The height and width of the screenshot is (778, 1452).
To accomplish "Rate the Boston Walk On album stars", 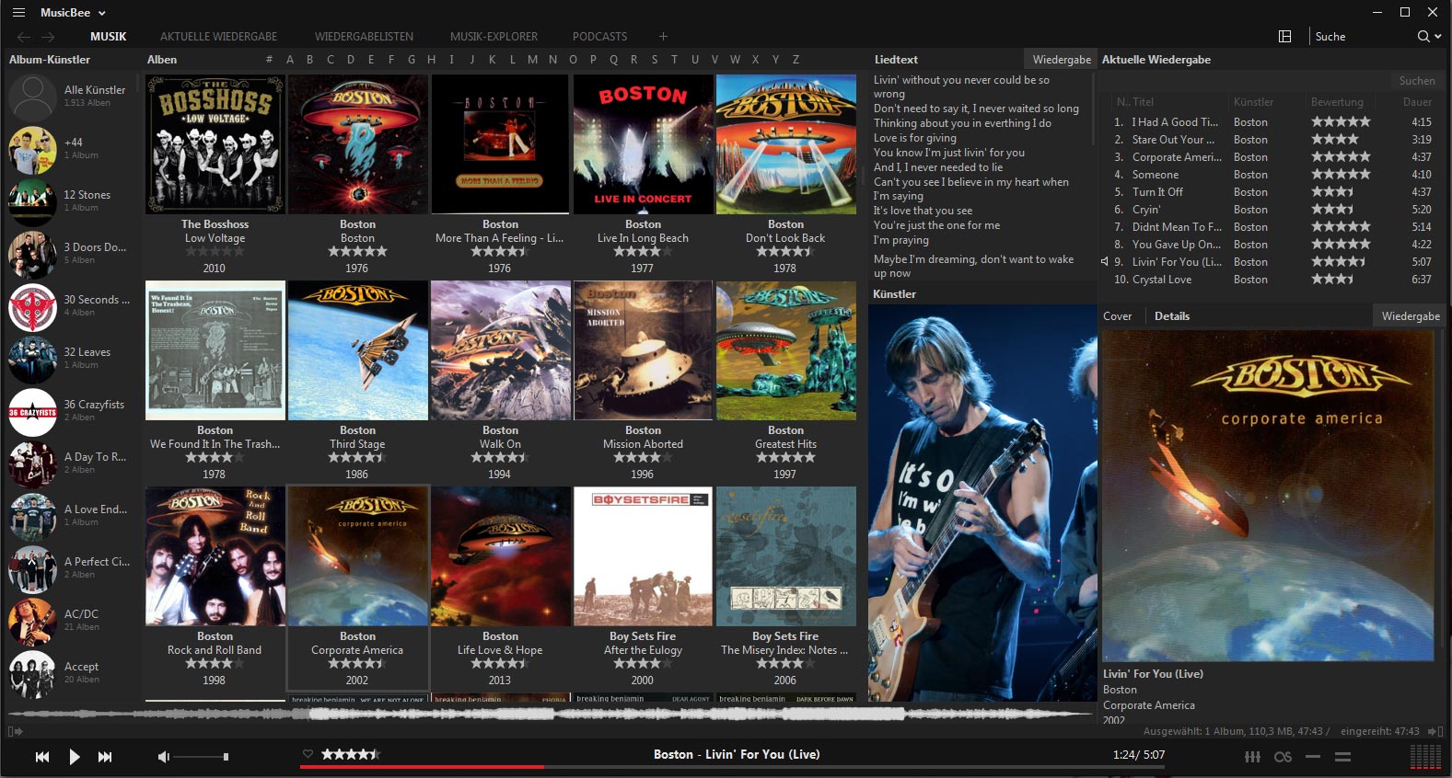I will click(500, 457).
